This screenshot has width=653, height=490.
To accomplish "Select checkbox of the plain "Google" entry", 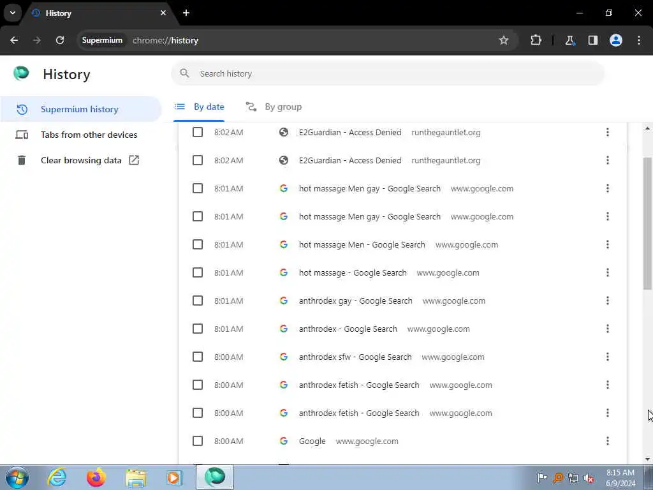I will click(198, 441).
